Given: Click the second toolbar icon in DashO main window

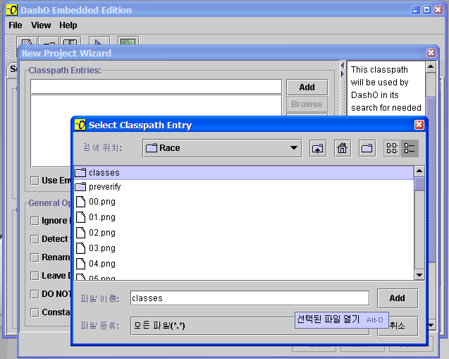Looking at the screenshot, I should (49, 41).
